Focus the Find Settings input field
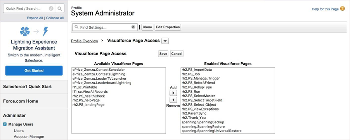350x140 pixels. coord(105,27)
